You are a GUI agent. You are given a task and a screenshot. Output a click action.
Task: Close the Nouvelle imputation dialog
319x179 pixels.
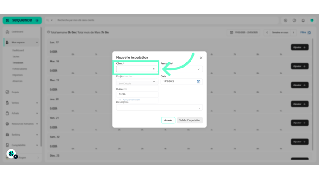201,58
